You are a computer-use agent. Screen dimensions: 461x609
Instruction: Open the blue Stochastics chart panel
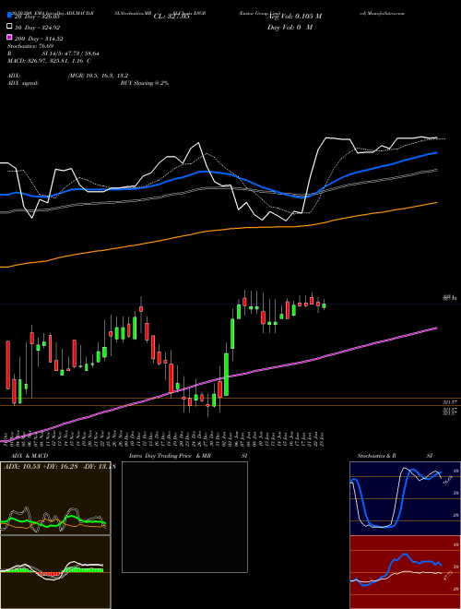click(x=405, y=498)
